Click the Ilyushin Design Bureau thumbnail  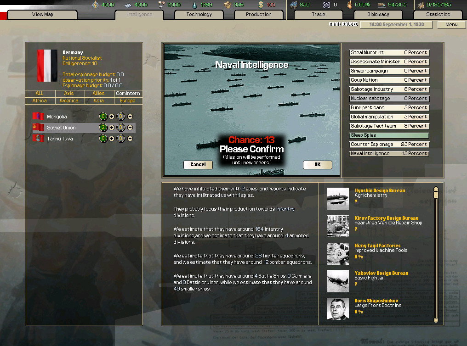[338, 199]
